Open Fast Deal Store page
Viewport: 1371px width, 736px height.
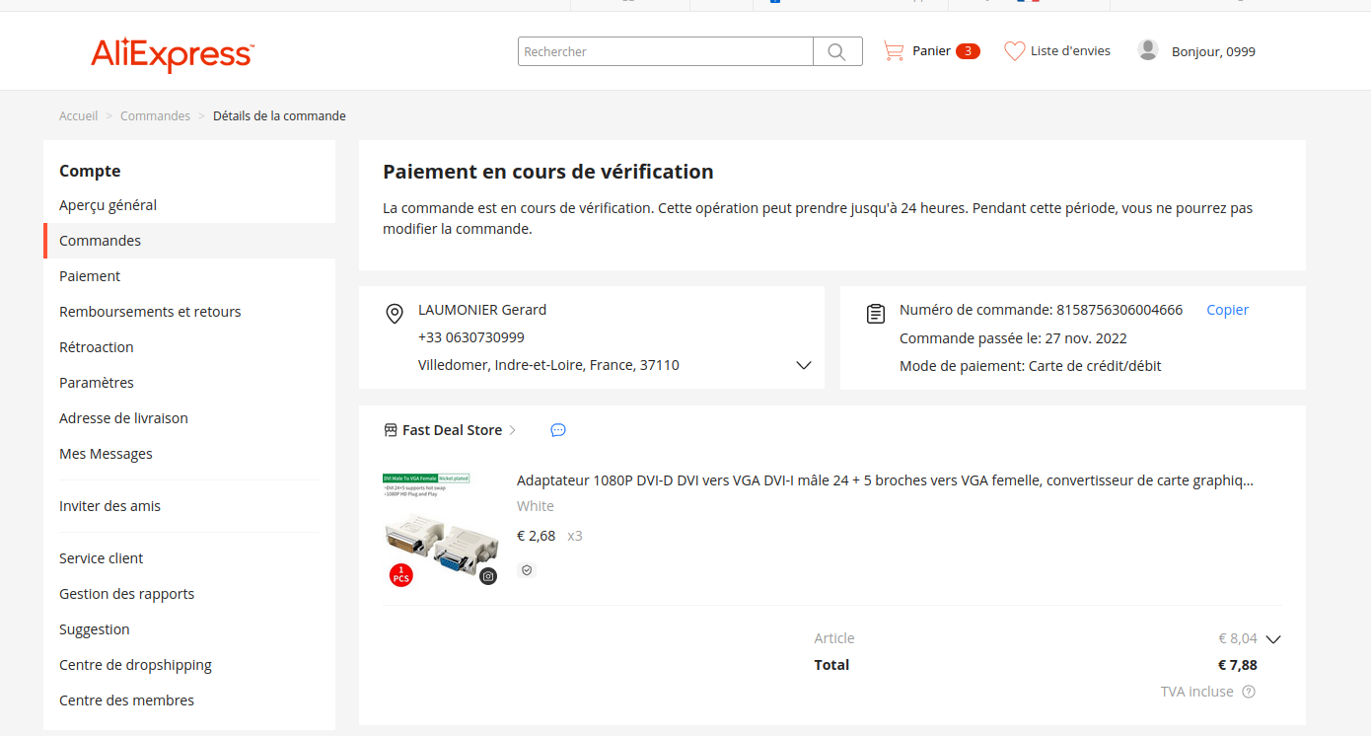coord(452,430)
